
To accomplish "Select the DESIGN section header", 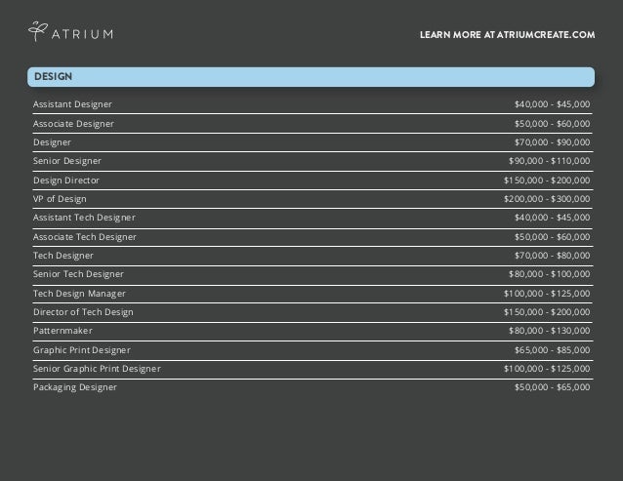I will (311, 77).
